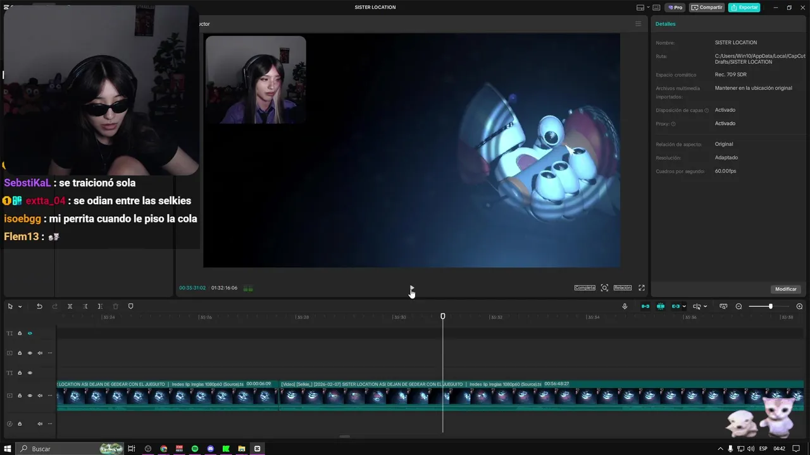Open the keyboard shortcuts icon in the title bar
Screen dimensions: 810x455
656,8
